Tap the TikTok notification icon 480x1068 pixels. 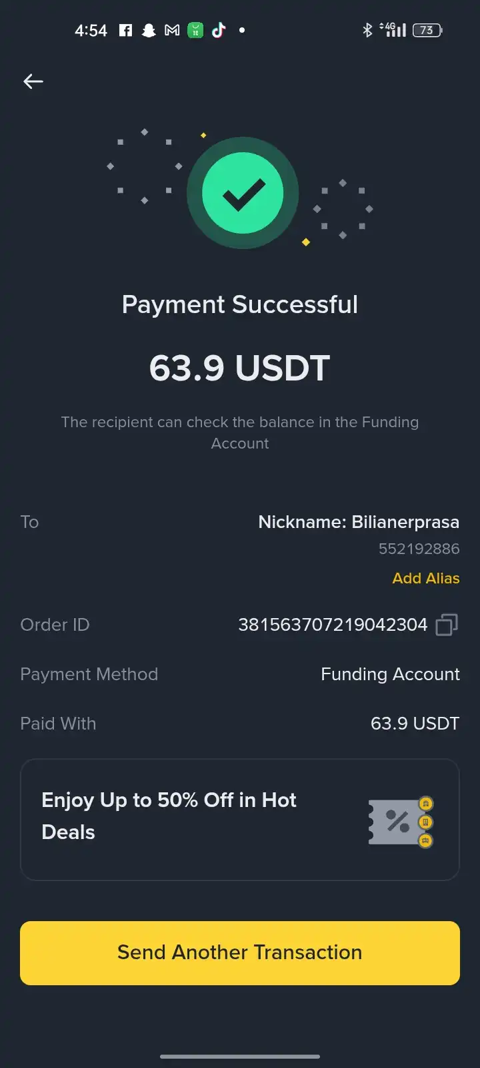[x=219, y=30]
